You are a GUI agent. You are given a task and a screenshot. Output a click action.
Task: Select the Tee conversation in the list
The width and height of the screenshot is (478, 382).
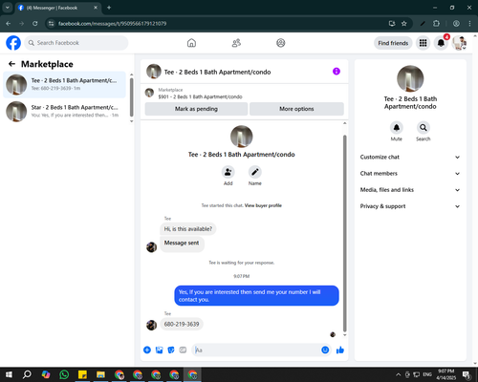[64, 85]
